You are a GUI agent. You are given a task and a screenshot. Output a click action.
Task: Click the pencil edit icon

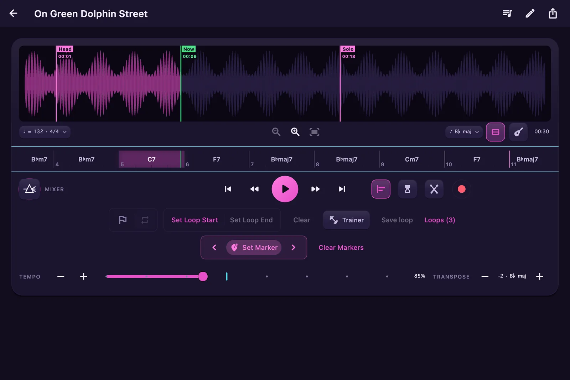tap(530, 14)
